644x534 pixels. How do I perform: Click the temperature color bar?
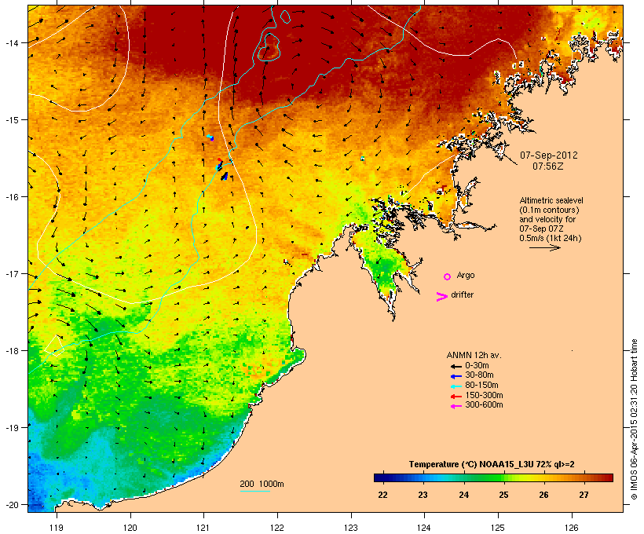coord(493,477)
